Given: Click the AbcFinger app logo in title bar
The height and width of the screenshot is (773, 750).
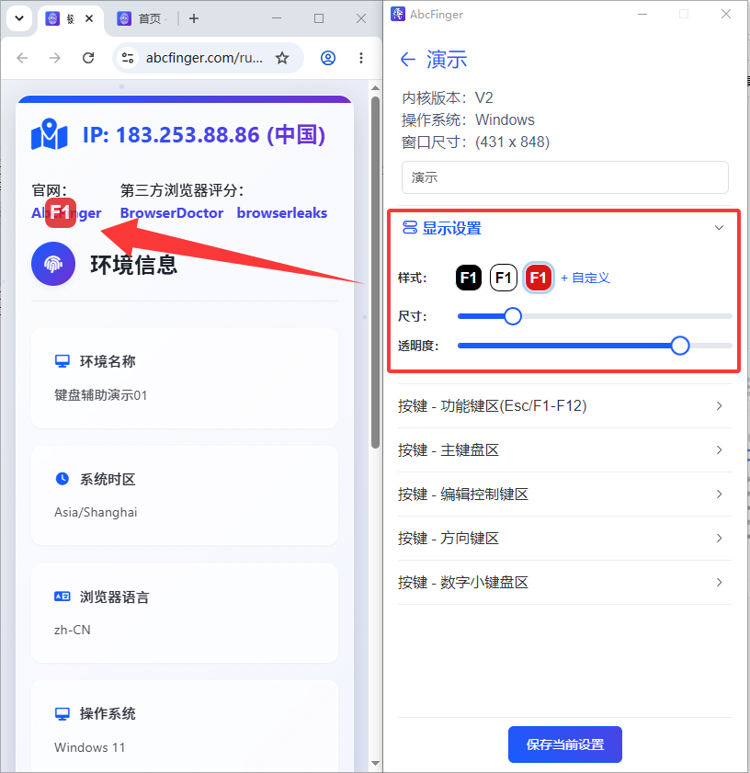Looking at the screenshot, I should [x=397, y=15].
